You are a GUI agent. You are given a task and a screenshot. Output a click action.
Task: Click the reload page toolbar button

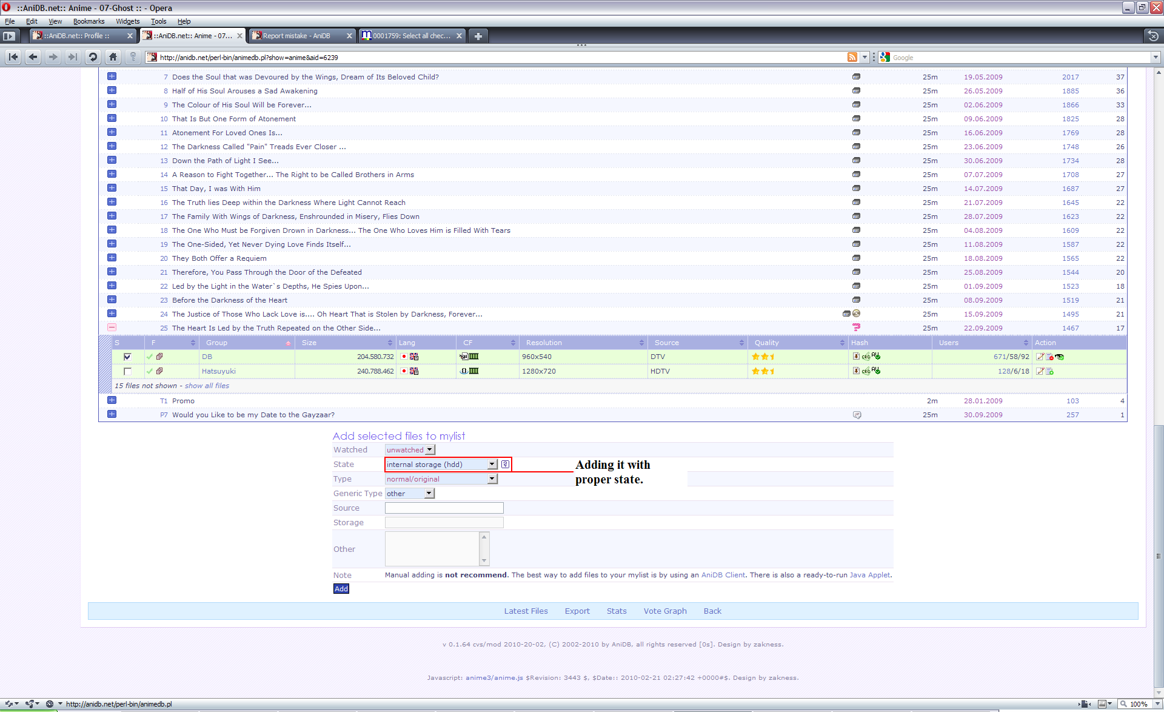(93, 57)
